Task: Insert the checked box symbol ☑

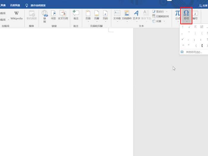Action: 202,27
